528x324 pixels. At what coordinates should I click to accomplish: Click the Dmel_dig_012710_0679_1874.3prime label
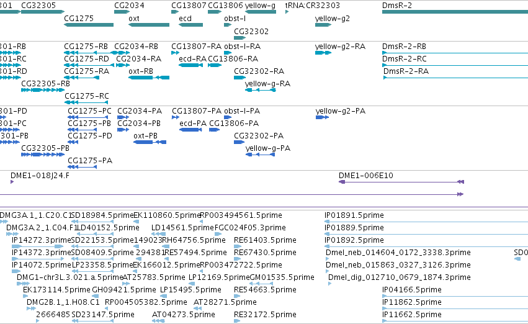(400, 277)
